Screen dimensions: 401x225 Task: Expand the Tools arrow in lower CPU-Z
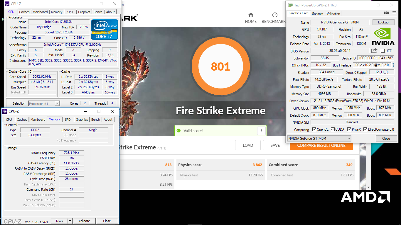pyautogui.click(x=70, y=221)
